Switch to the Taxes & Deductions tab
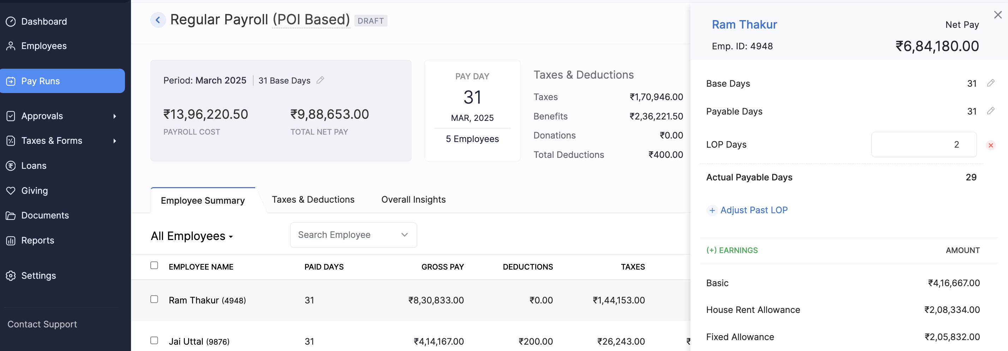The width and height of the screenshot is (1008, 351). [x=313, y=200]
